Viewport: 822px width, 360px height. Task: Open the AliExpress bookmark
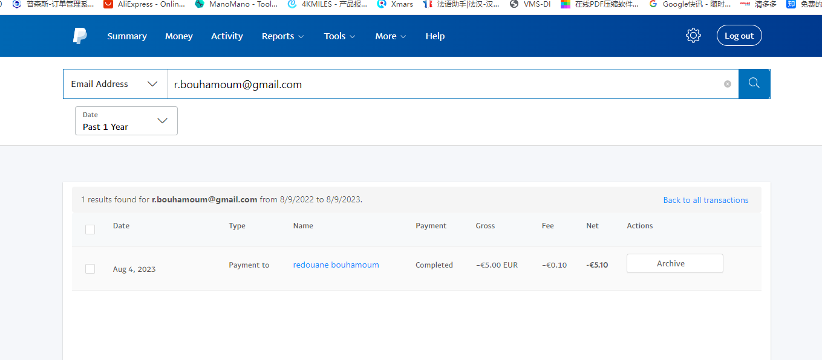pyautogui.click(x=145, y=4)
